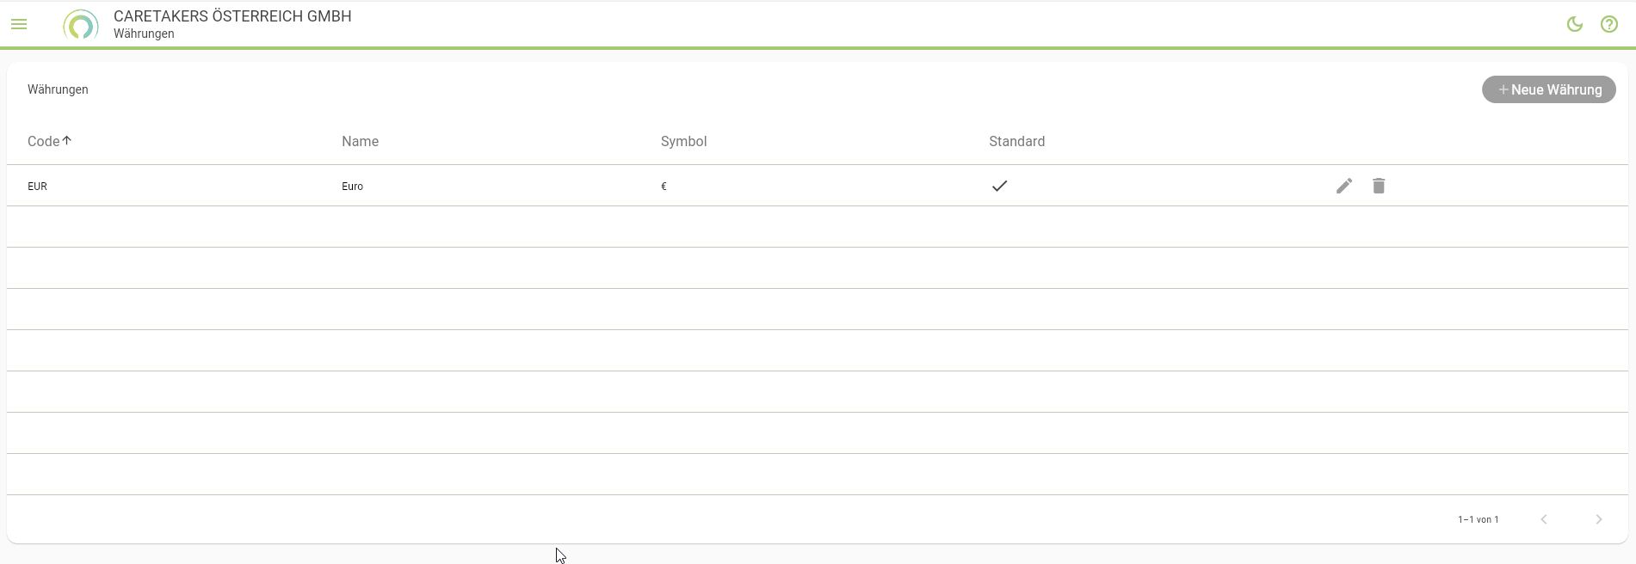
Task: Sort by the Standard column header
Action: pyautogui.click(x=1016, y=141)
